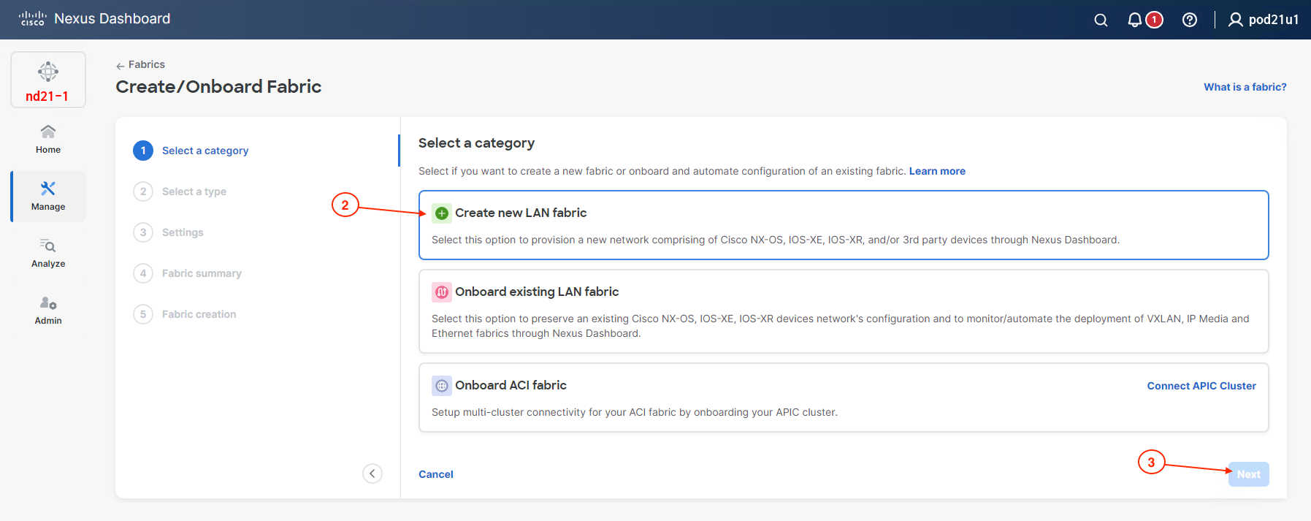This screenshot has width=1311, height=521.
Task: Collapse the wizard steps panel
Action: 372,474
